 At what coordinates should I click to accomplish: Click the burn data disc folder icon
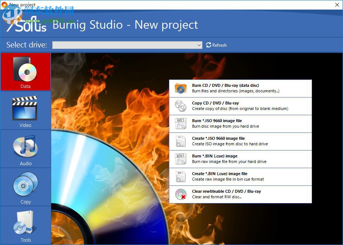point(180,88)
